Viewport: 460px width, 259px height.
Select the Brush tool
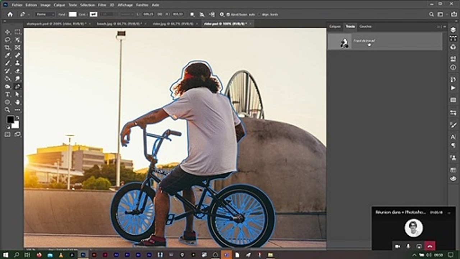coord(8,63)
